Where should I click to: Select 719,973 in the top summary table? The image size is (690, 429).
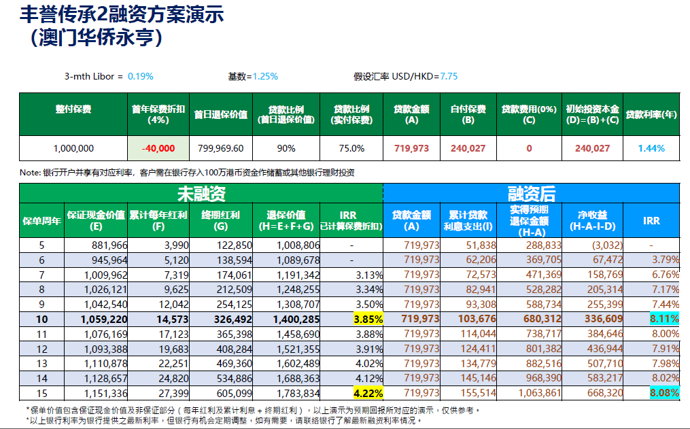(411, 149)
